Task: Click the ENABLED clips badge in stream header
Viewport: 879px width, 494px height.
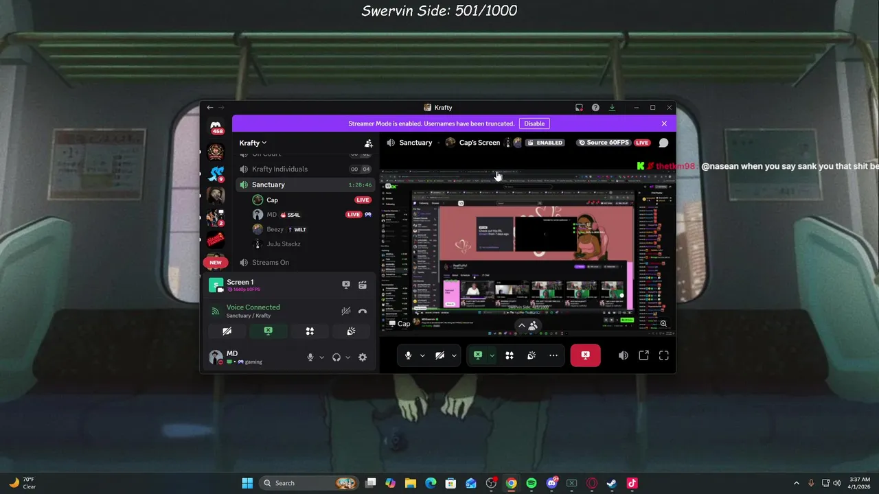Action: pyautogui.click(x=545, y=143)
